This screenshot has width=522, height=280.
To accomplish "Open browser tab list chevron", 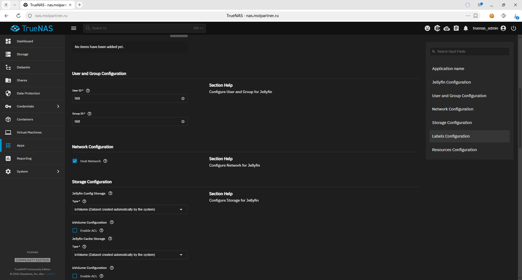I will coord(15,5).
